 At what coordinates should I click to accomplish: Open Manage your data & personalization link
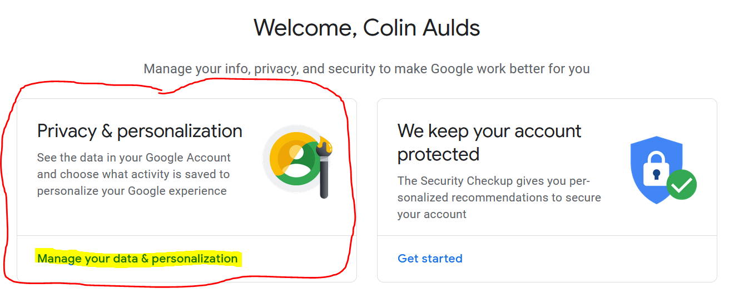pos(137,259)
